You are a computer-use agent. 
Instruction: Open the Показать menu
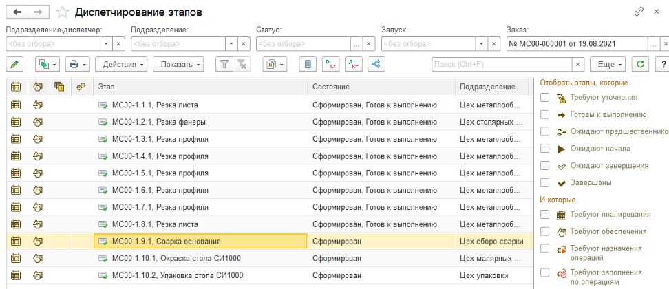pyautogui.click(x=178, y=65)
